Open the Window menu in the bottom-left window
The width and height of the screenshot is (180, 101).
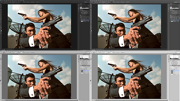[21, 51]
